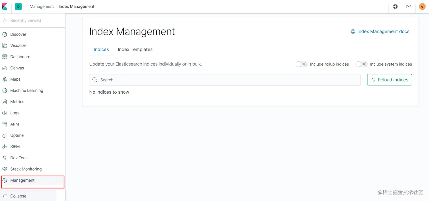
Task: Click the Maps icon
Action: click(5, 79)
